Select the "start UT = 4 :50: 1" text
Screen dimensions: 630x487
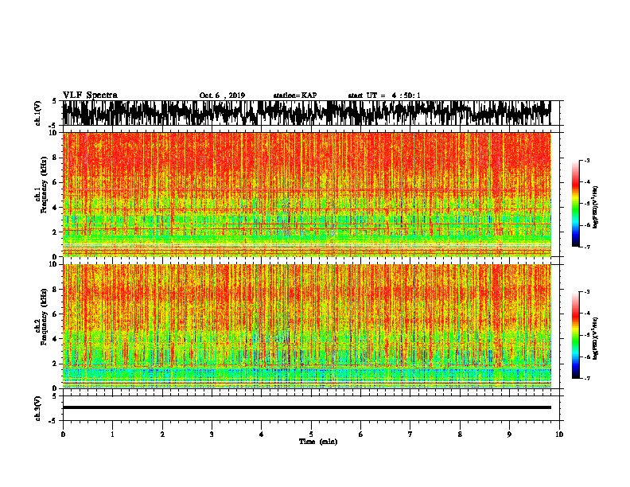pos(384,95)
